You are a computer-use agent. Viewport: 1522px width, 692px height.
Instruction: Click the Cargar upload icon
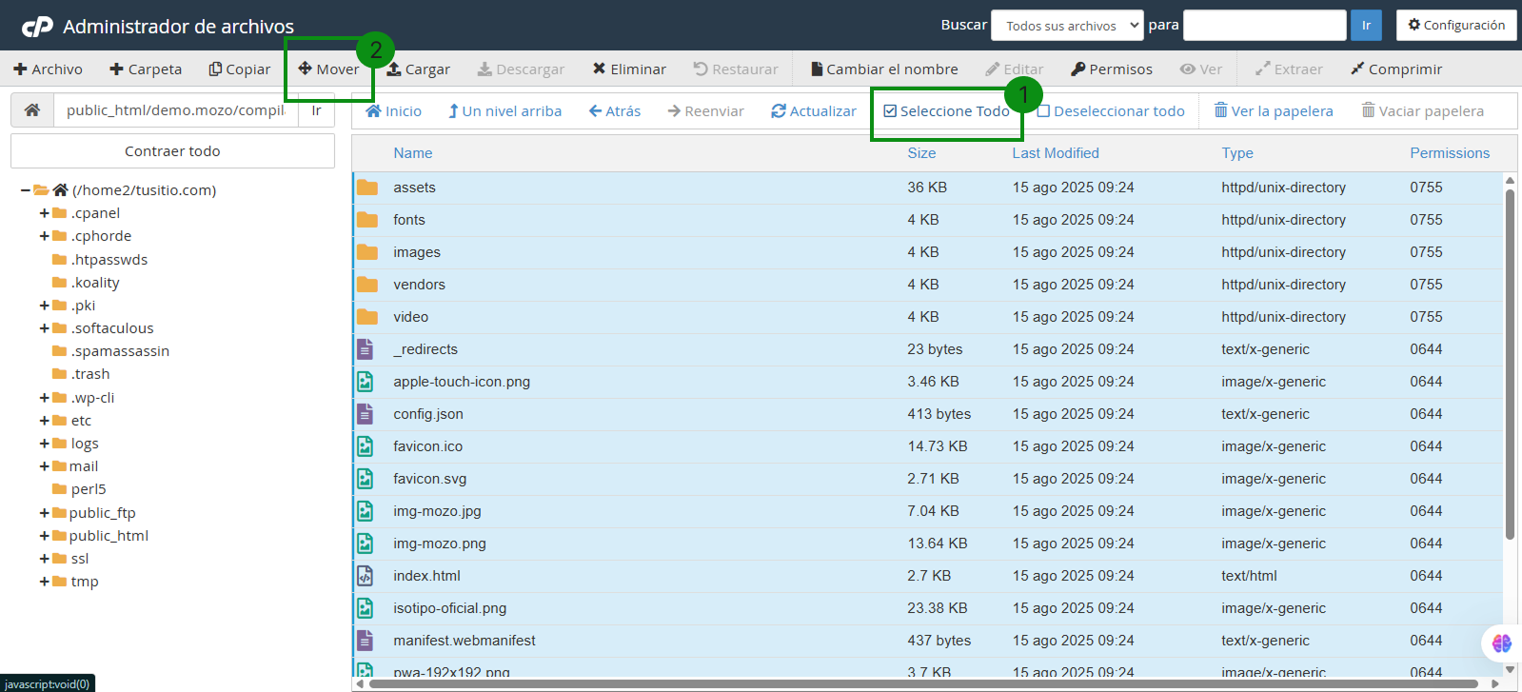tap(394, 69)
